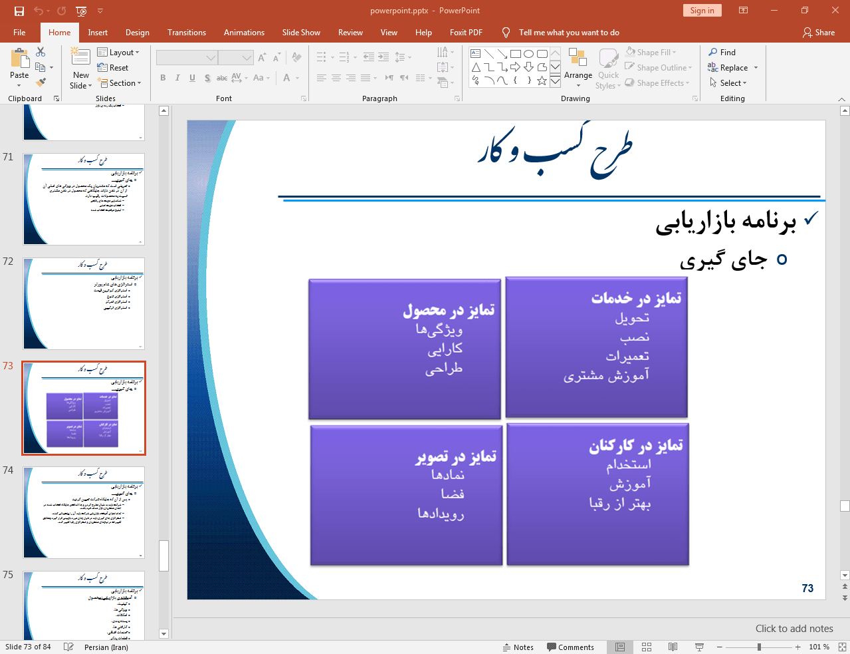Start Slide Show from the status bar
This screenshot has width=850, height=654.
tap(699, 647)
